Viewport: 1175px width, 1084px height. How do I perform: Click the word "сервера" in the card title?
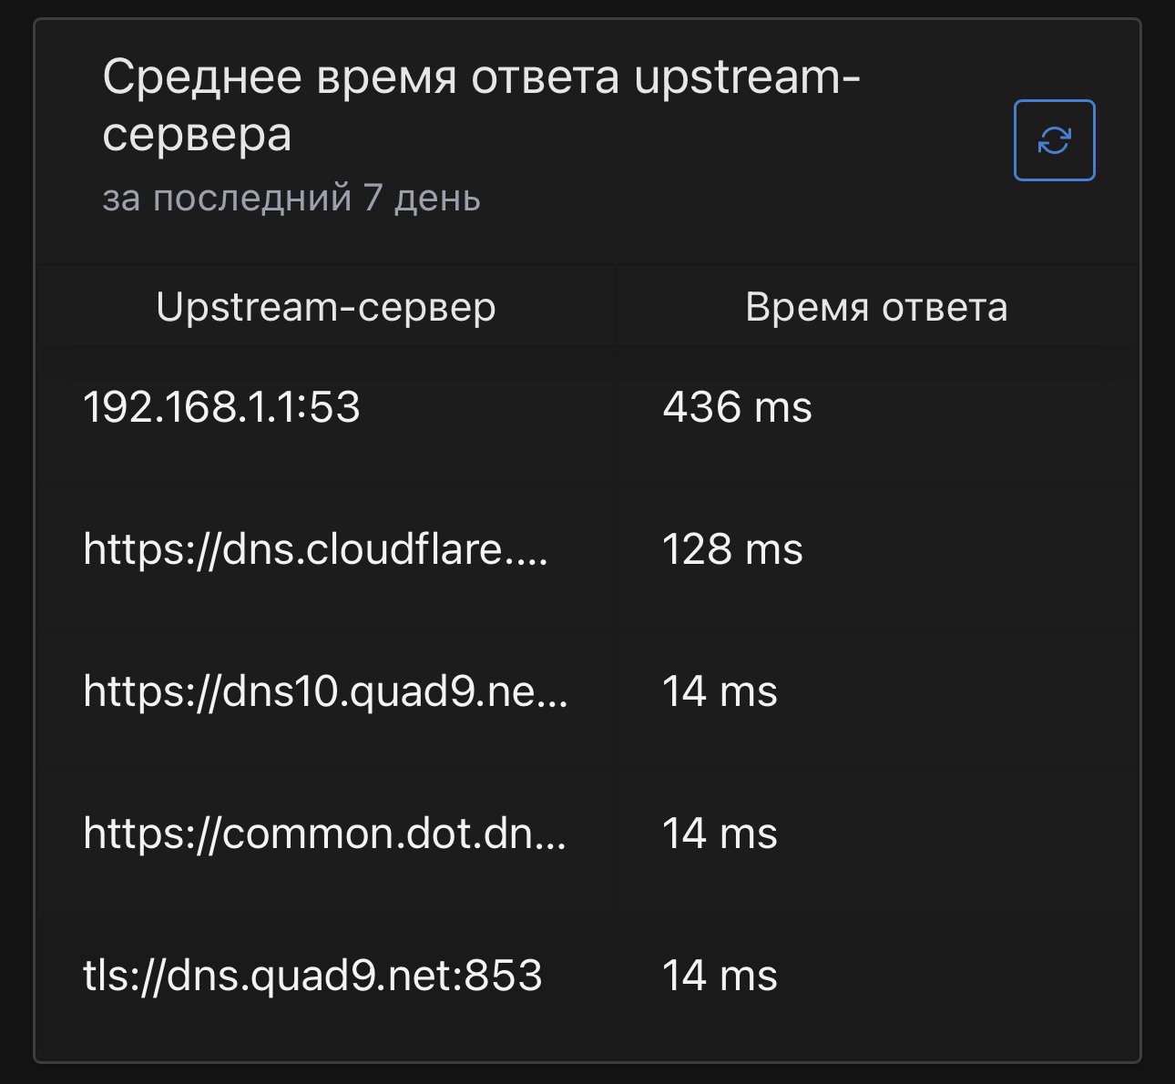click(197, 135)
